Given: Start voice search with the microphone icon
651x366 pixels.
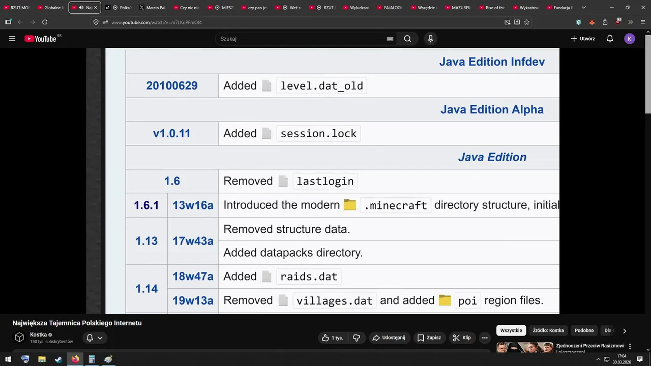Looking at the screenshot, I should coord(430,39).
